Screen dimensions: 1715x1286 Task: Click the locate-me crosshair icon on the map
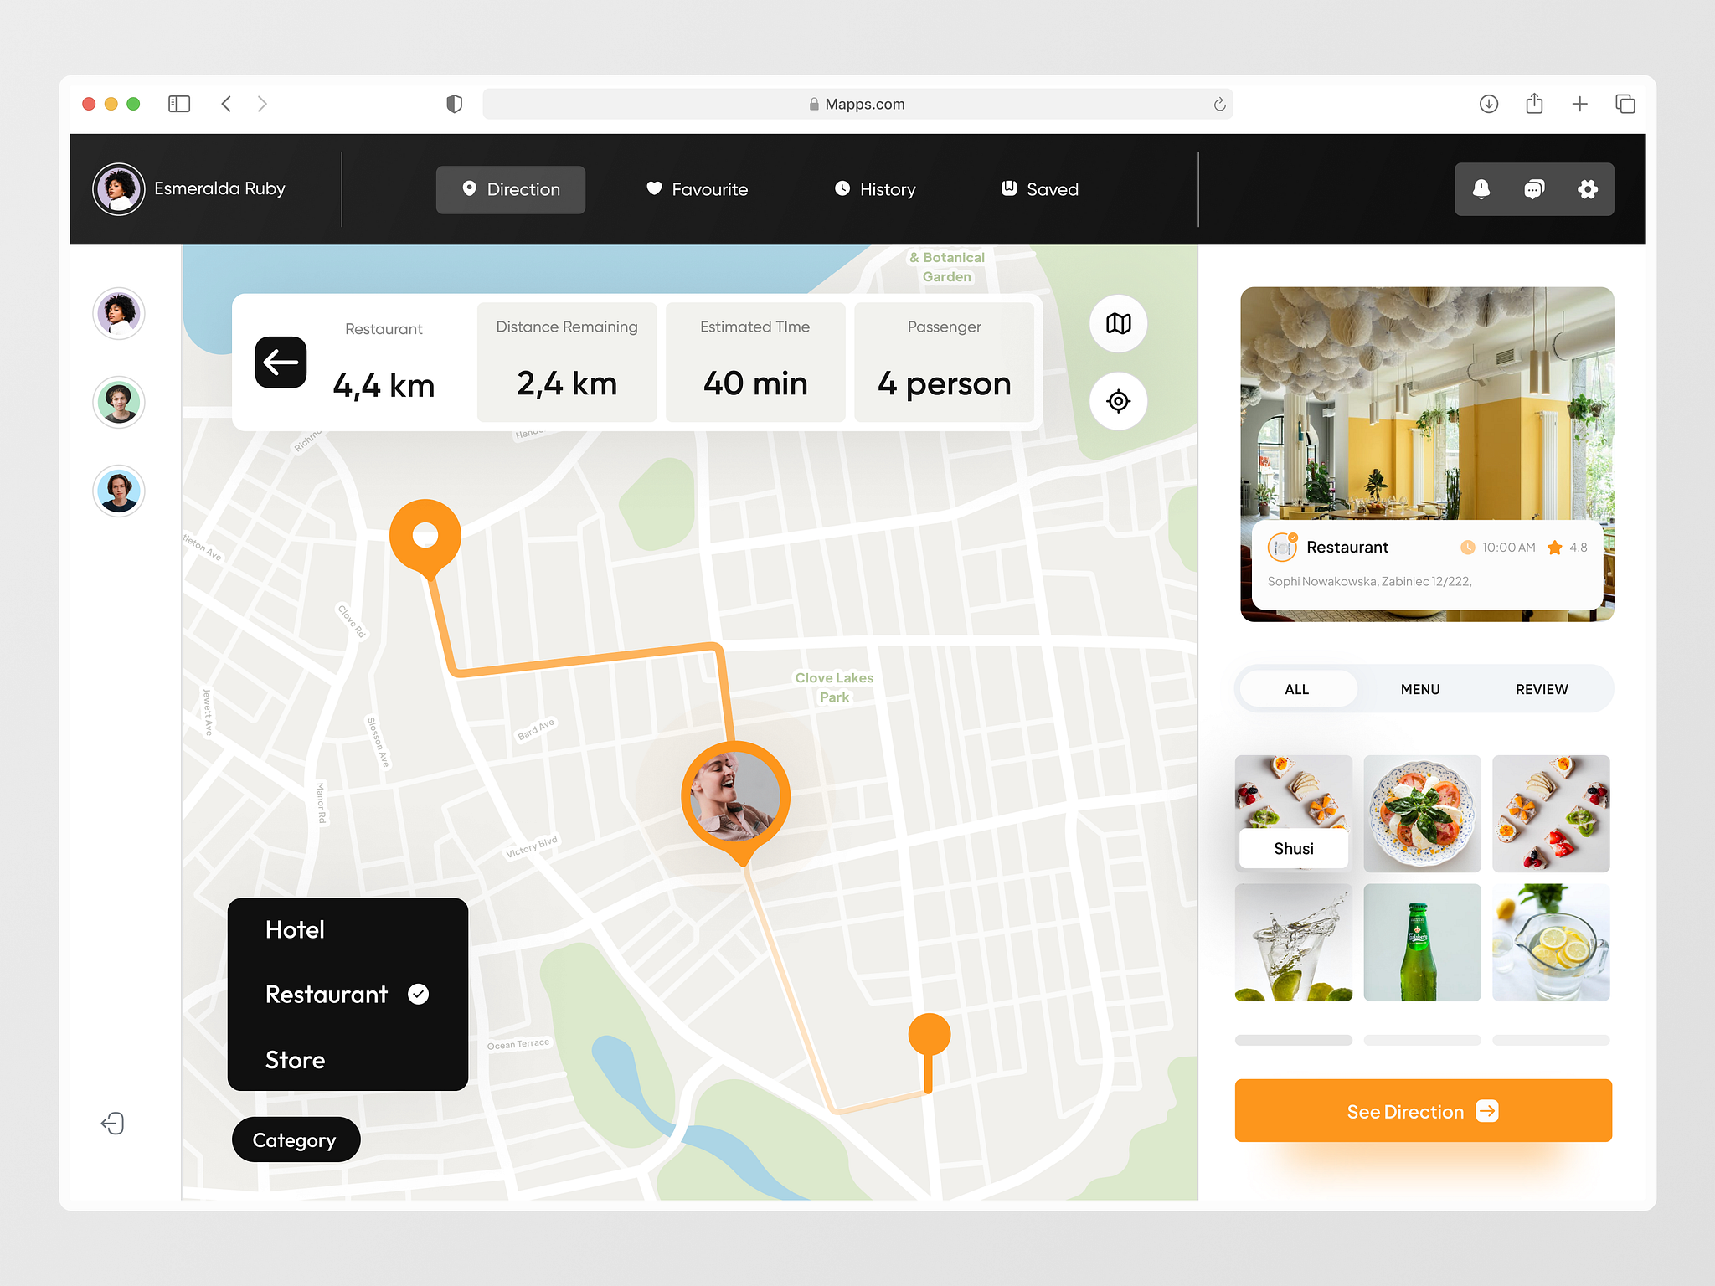[x=1118, y=401]
